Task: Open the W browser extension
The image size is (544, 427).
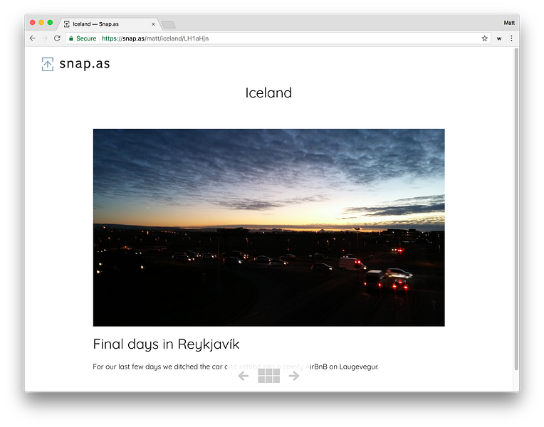Action: pyautogui.click(x=499, y=38)
